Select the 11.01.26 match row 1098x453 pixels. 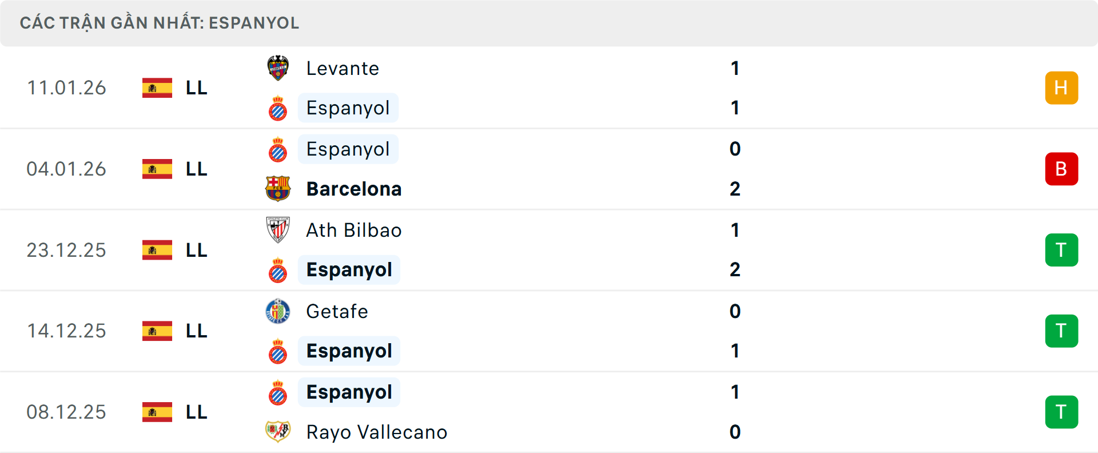[x=66, y=88]
